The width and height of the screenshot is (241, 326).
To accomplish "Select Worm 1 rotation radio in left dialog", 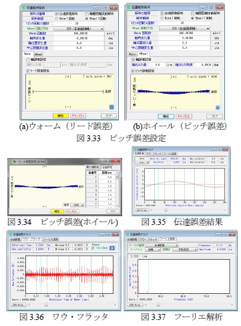I will [57, 19].
